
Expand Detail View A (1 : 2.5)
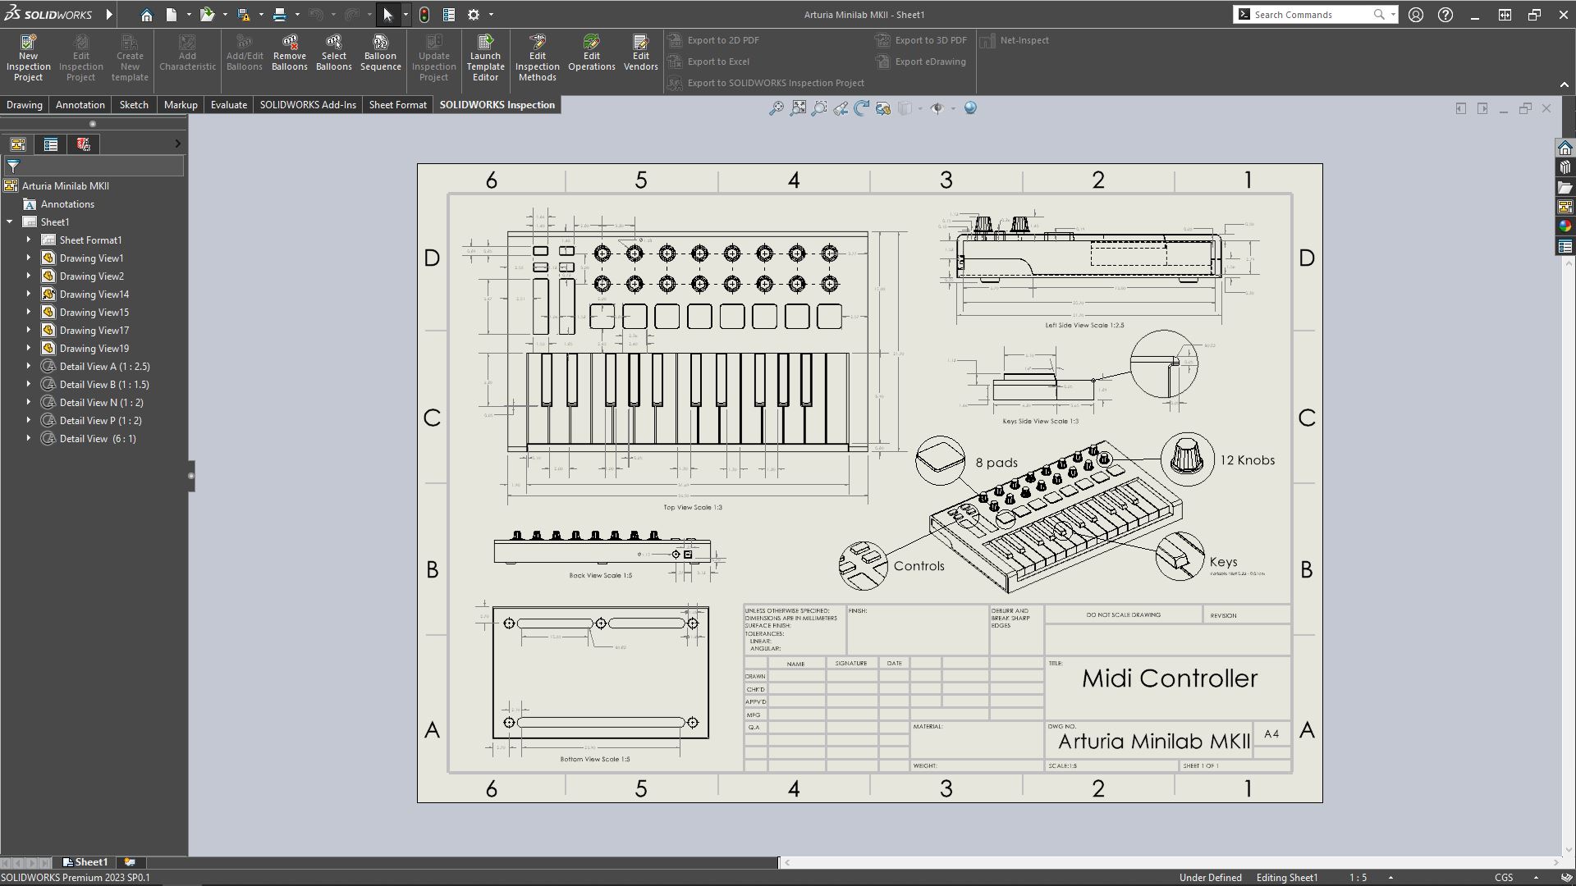pos(29,367)
